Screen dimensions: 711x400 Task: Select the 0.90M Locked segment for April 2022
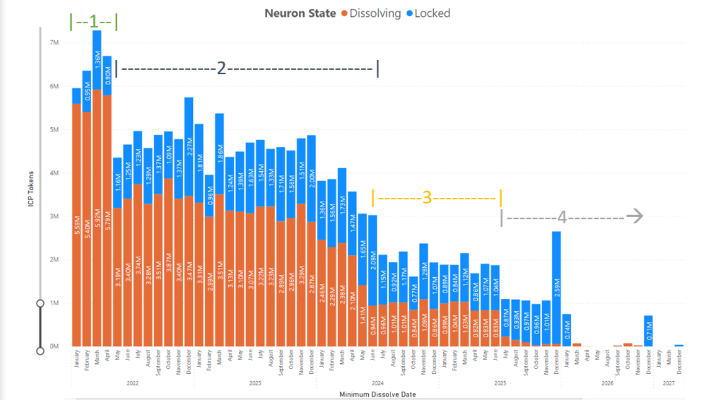pyautogui.click(x=107, y=76)
